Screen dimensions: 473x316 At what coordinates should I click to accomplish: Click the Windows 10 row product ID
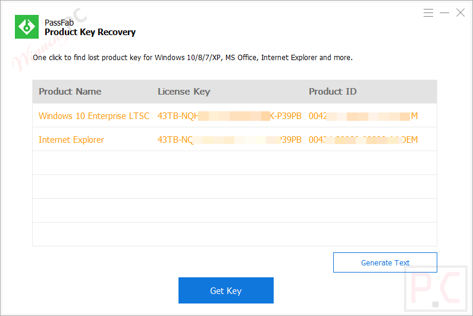(x=363, y=116)
